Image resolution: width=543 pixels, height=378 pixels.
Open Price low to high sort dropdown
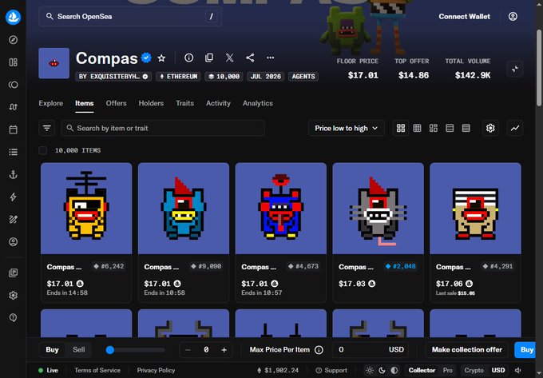(346, 128)
